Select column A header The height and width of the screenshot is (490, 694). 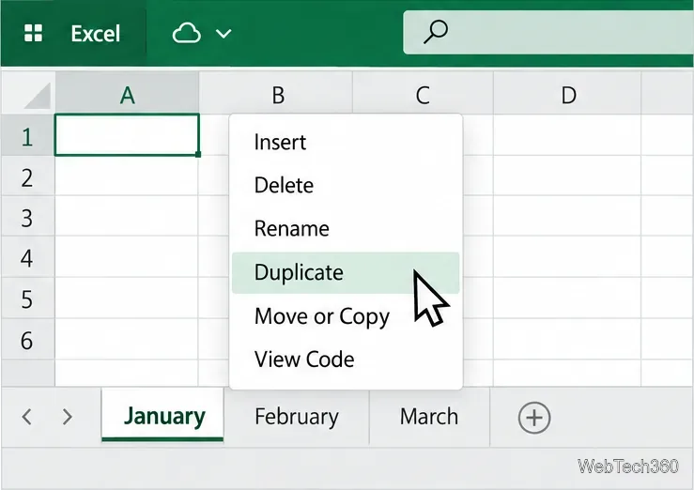click(x=127, y=93)
